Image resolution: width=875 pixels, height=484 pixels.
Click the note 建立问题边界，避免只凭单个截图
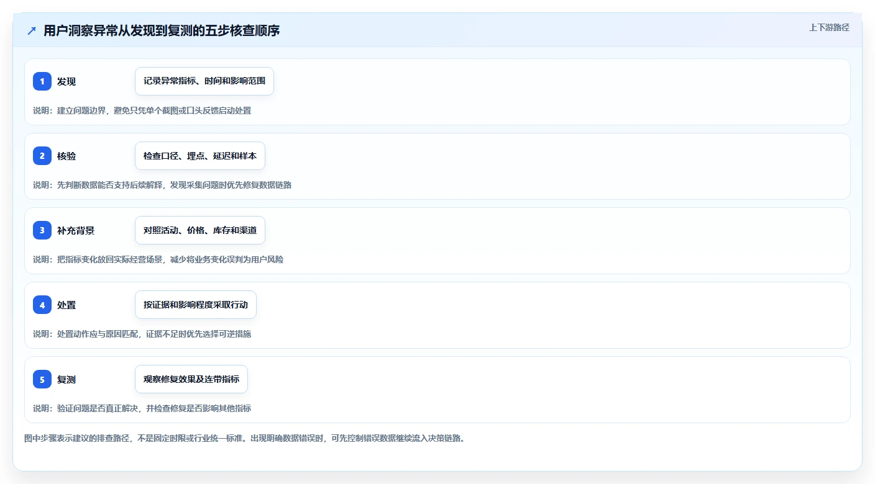tap(142, 110)
